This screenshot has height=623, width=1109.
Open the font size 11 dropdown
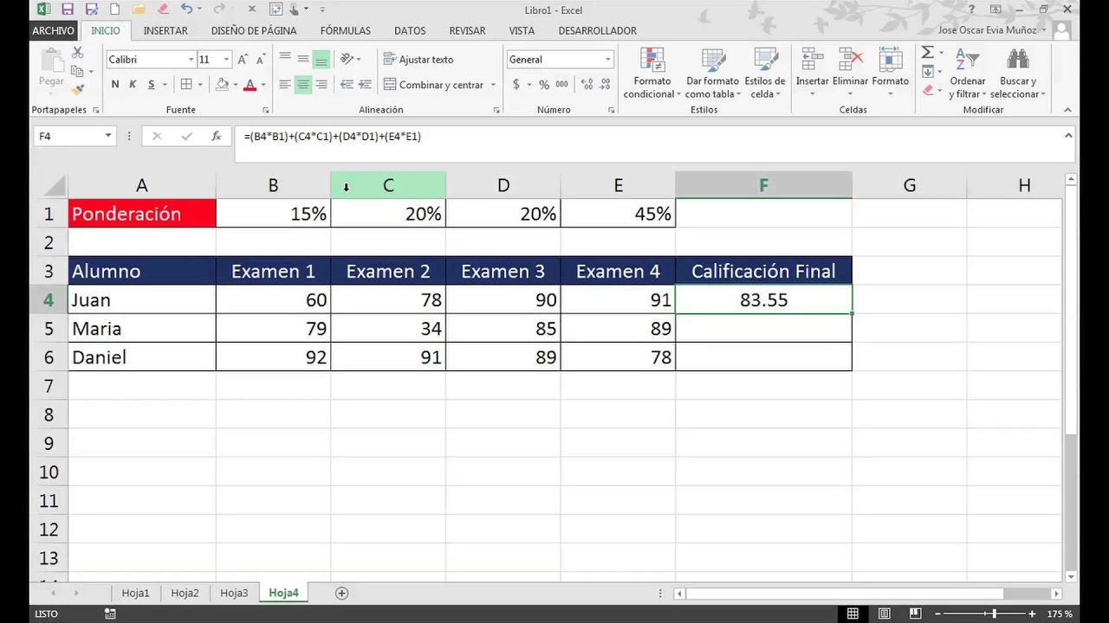coord(226,60)
